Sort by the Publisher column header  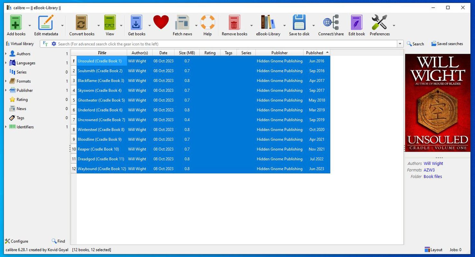279,53
